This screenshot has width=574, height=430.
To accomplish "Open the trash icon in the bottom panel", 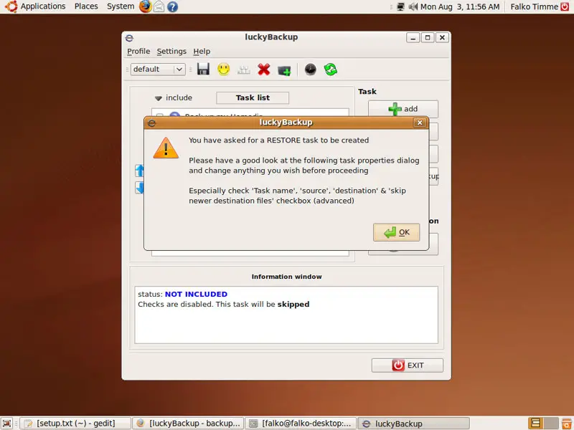I will [x=567, y=424].
